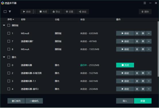The height and width of the screenshot is (108, 159).
Task: Start the MEmuB instance
Action: point(125,33)
